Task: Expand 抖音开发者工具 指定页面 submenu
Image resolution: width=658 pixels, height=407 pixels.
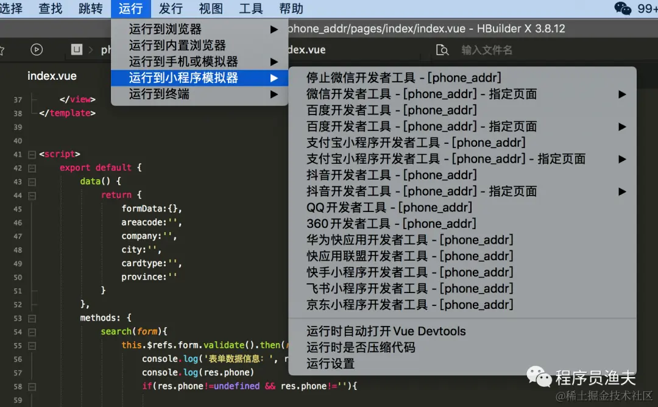Action: 462,191
